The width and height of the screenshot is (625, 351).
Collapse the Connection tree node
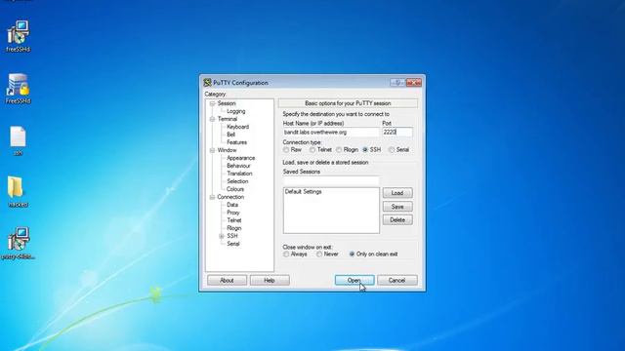[213, 197]
